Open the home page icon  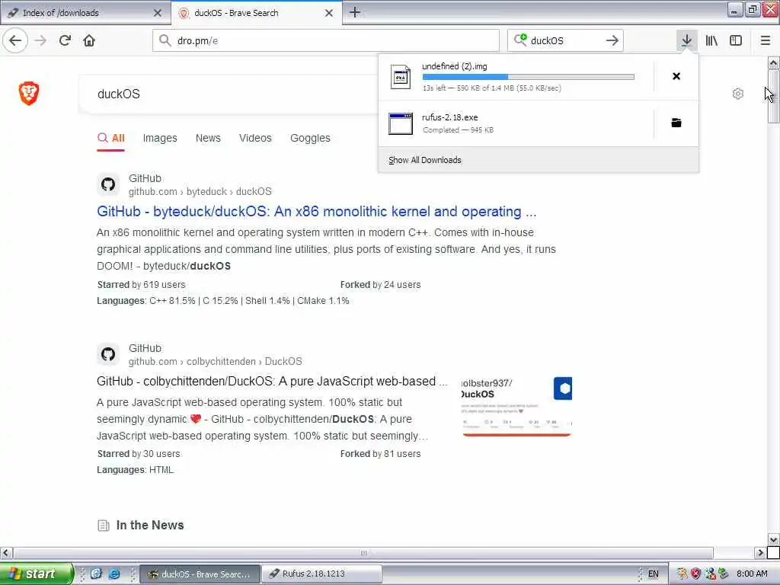tap(89, 40)
